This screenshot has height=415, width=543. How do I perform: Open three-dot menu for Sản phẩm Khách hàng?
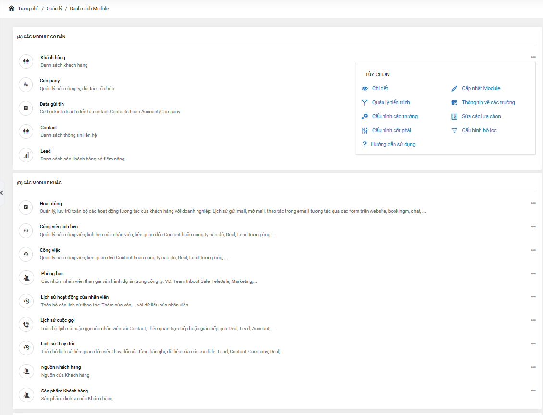point(533,391)
